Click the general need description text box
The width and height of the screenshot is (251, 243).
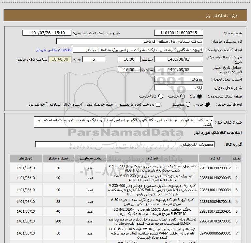tap(124, 122)
